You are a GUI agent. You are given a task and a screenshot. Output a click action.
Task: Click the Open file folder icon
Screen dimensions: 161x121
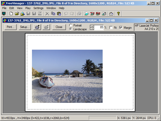tap(17, 14)
